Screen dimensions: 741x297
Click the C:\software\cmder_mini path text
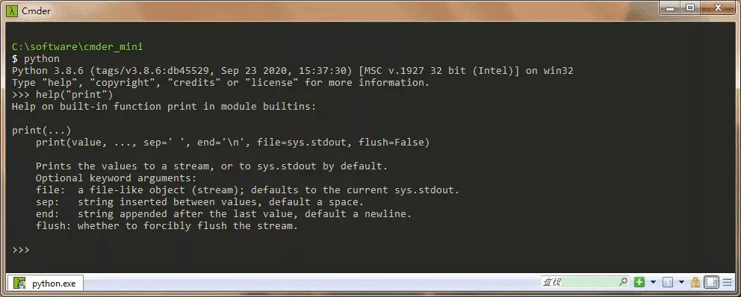point(78,47)
